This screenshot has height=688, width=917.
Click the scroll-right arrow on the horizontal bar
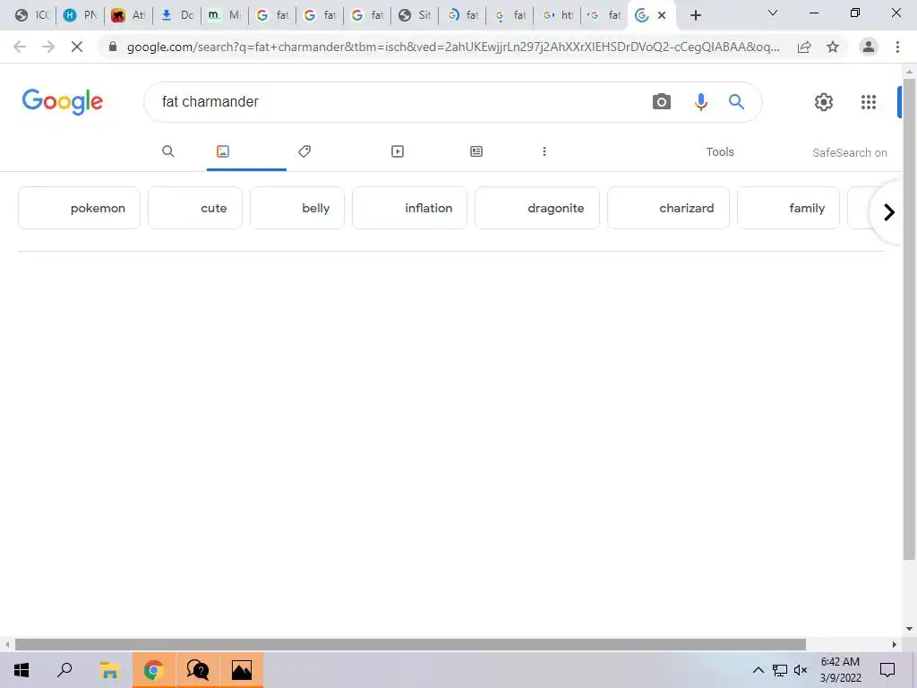point(895,644)
